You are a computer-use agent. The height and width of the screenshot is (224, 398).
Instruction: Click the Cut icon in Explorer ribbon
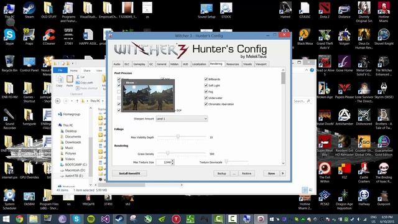tap(81, 77)
